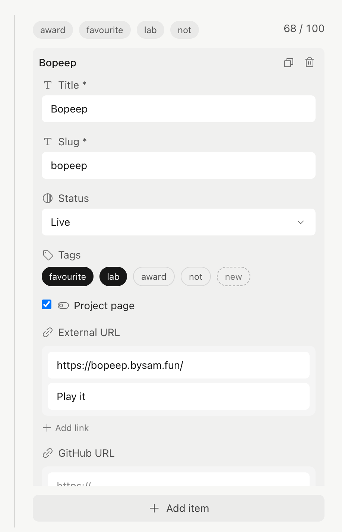This screenshot has width=342, height=532.
Task: Click the 68 / 100 item counter
Action: (x=304, y=29)
